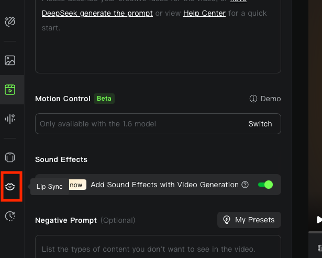The height and width of the screenshot is (258, 322).
Task: Open Lip Sync from the sidebar
Action: pos(10,187)
